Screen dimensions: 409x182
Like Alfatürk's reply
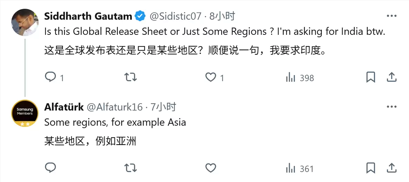[210, 167]
